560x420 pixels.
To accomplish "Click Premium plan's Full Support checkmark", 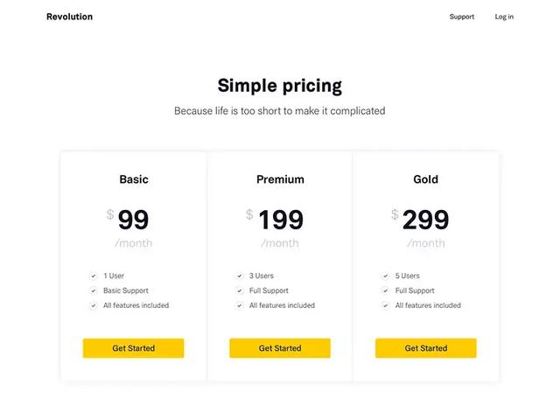I will tap(239, 290).
